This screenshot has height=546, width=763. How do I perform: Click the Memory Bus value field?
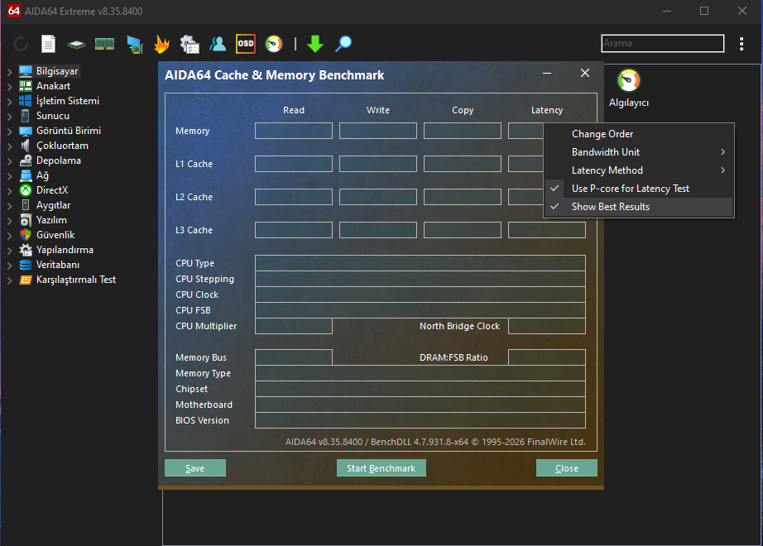click(294, 357)
